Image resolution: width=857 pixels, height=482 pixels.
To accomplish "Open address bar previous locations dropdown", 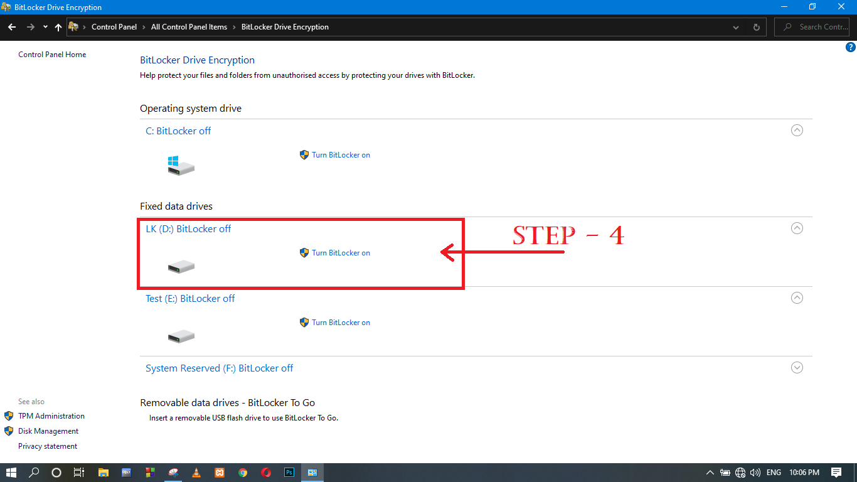I will [x=736, y=27].
